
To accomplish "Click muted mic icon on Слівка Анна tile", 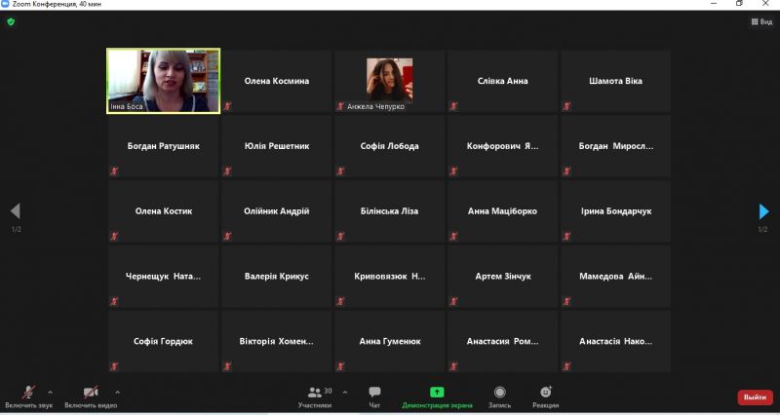I will pyautogui.click(x=453, y=106).
